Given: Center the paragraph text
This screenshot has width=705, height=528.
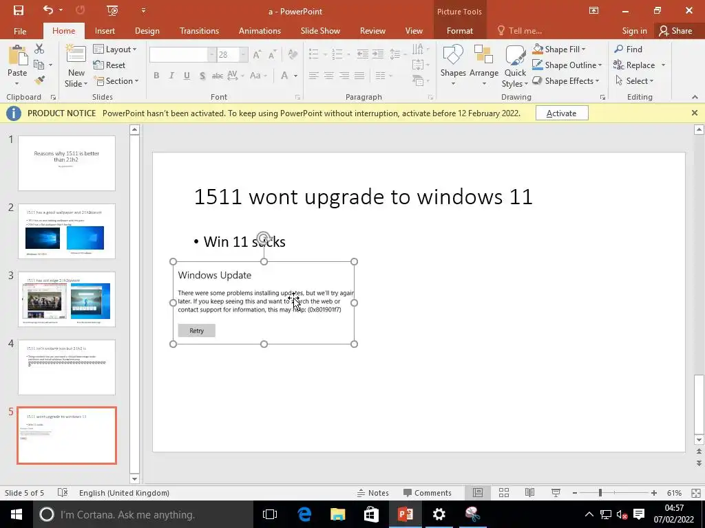Looking at the screenshot, I should pyautogui.click(x=328, y=76).
